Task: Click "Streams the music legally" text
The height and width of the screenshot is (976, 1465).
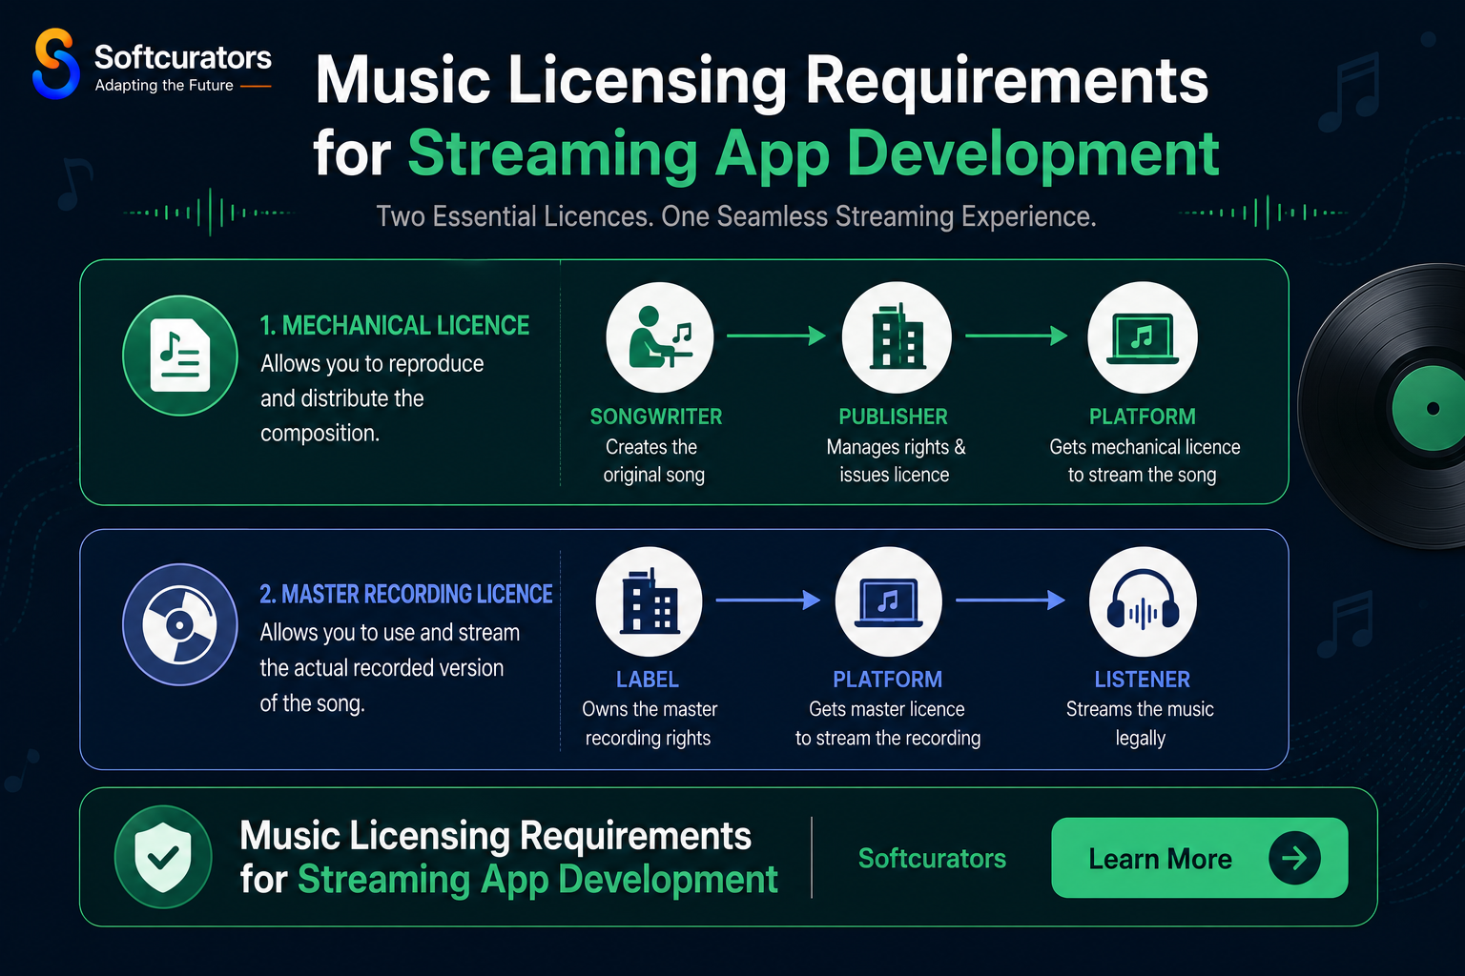Action: (x=1141, y=723)
